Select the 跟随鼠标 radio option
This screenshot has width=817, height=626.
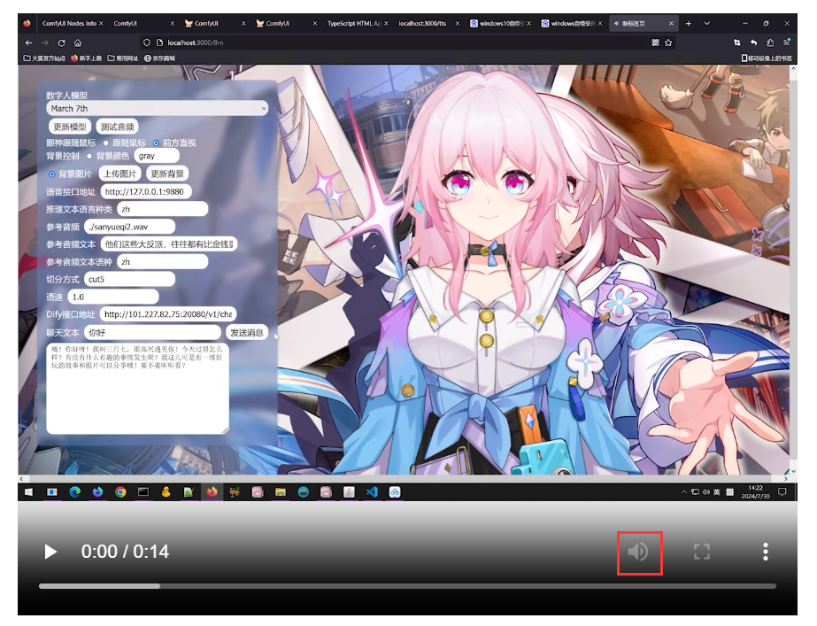106,143
